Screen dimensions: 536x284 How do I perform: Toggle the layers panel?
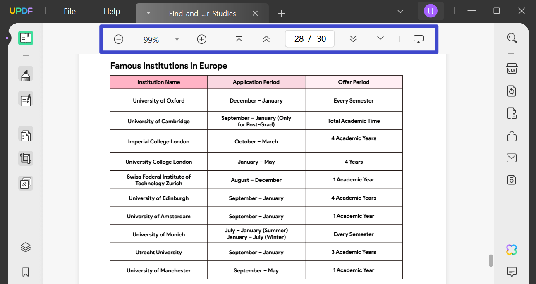[26, 247]
